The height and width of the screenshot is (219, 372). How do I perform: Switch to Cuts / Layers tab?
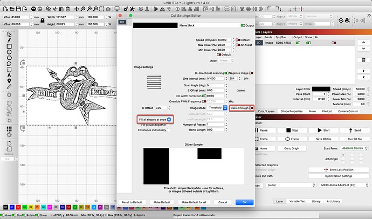tap(266, 111)
